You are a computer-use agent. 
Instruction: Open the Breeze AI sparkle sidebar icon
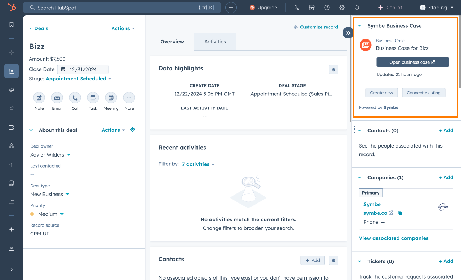pos(12,229)
